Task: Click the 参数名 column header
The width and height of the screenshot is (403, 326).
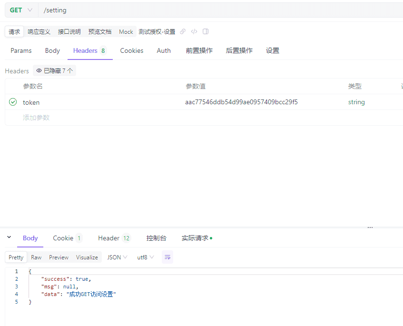Action: 33,86
